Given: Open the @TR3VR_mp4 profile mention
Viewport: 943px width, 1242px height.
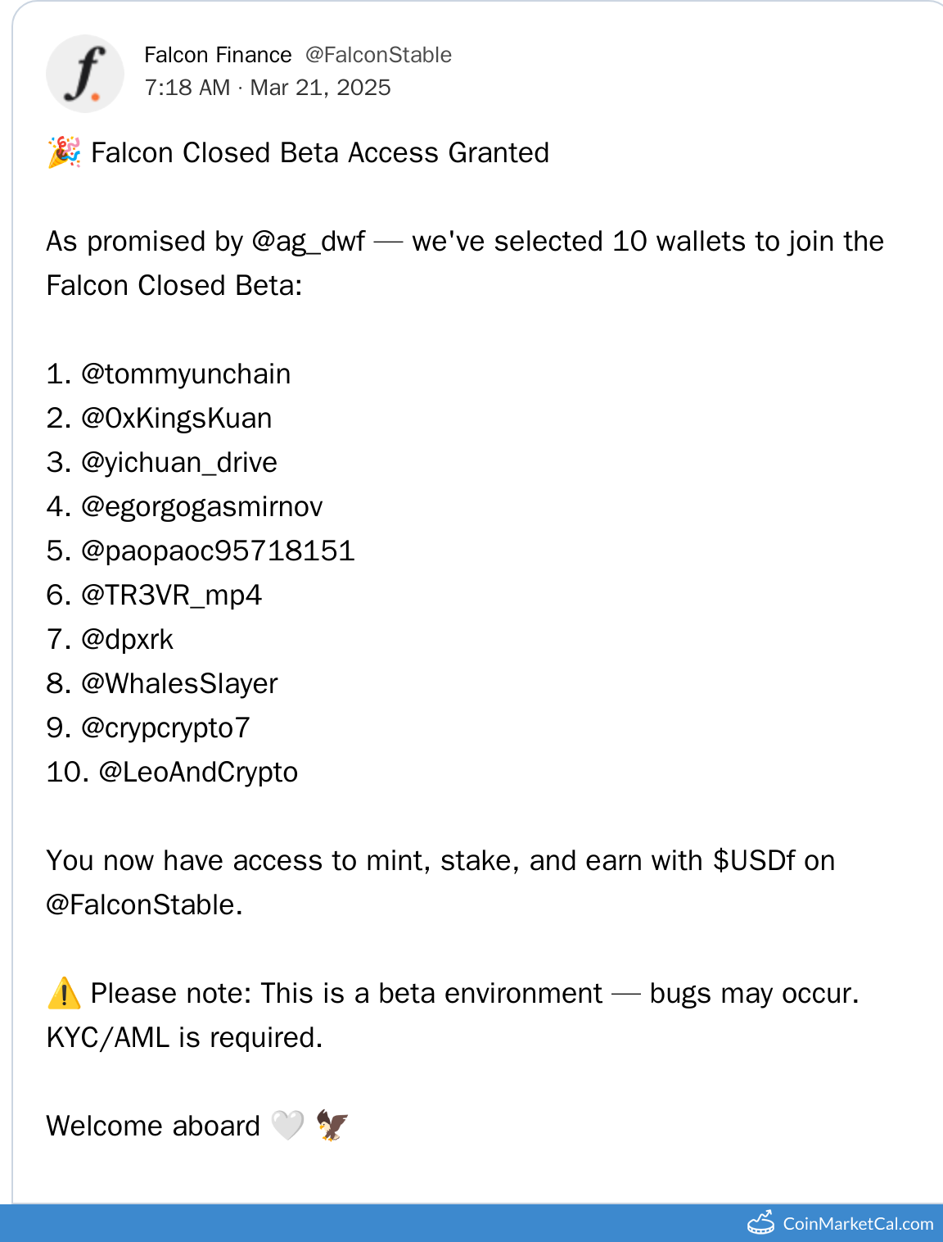Looking at the screenshot, I should click(x=171, y=596).
